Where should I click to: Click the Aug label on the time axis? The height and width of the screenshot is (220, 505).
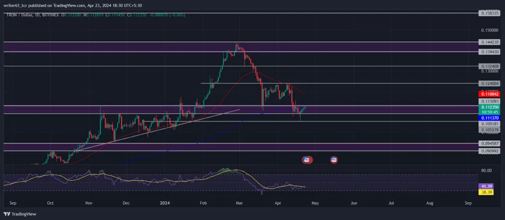pos(430,203)
